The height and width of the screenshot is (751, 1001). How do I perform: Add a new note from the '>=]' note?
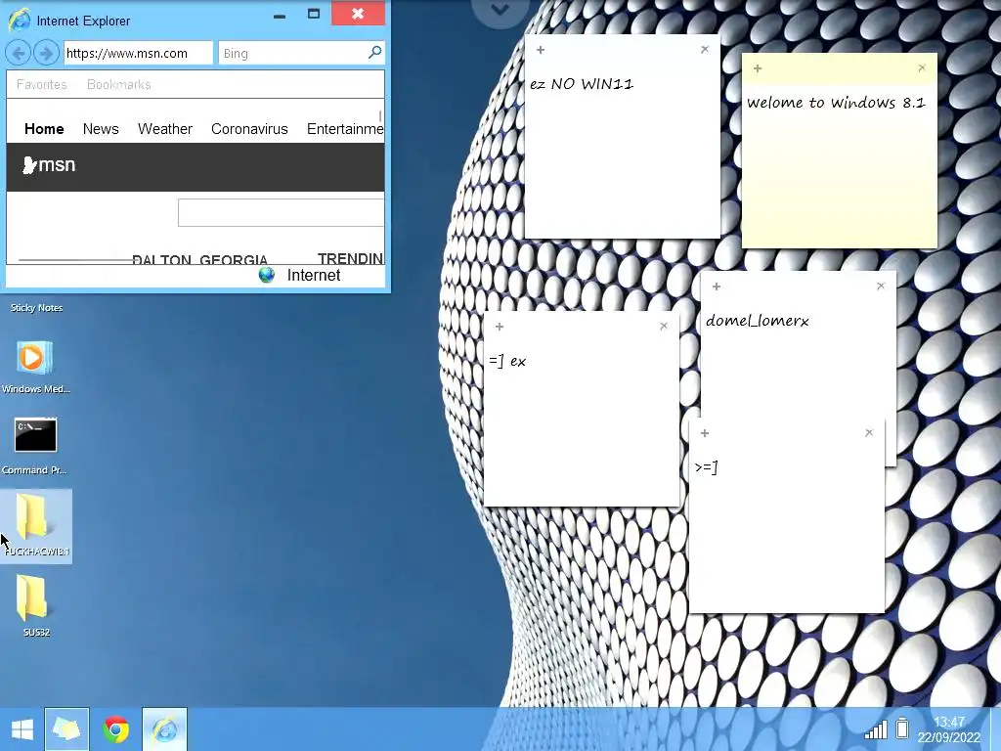705,433
